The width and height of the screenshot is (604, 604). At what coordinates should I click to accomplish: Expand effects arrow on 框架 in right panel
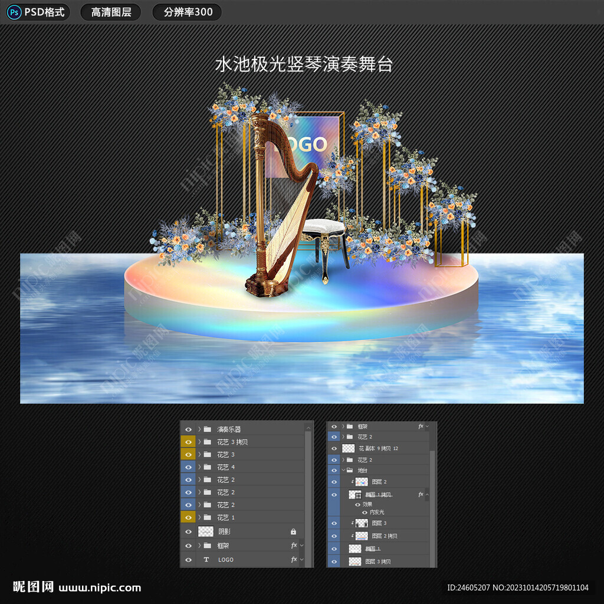click(427, 426)
